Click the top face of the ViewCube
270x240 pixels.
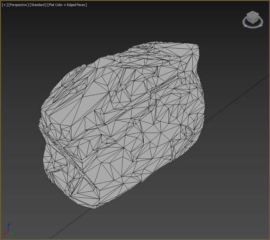(253, 13)
